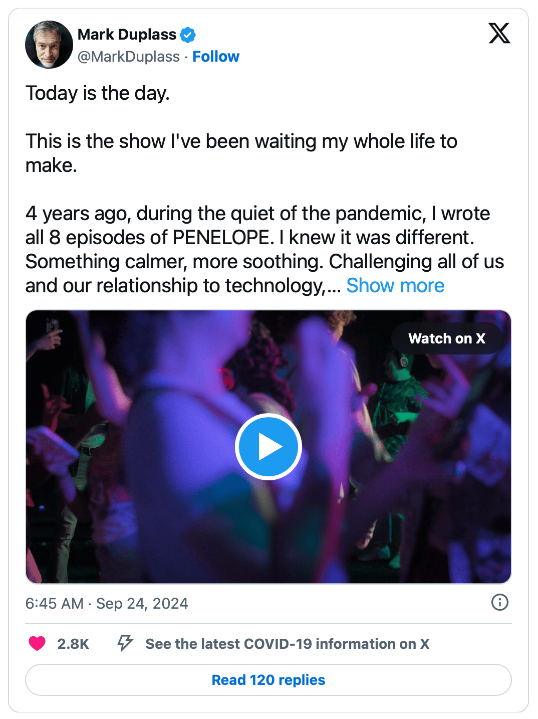
Task: Follow Mark Duplass
Action: click(x=216, y=57)
